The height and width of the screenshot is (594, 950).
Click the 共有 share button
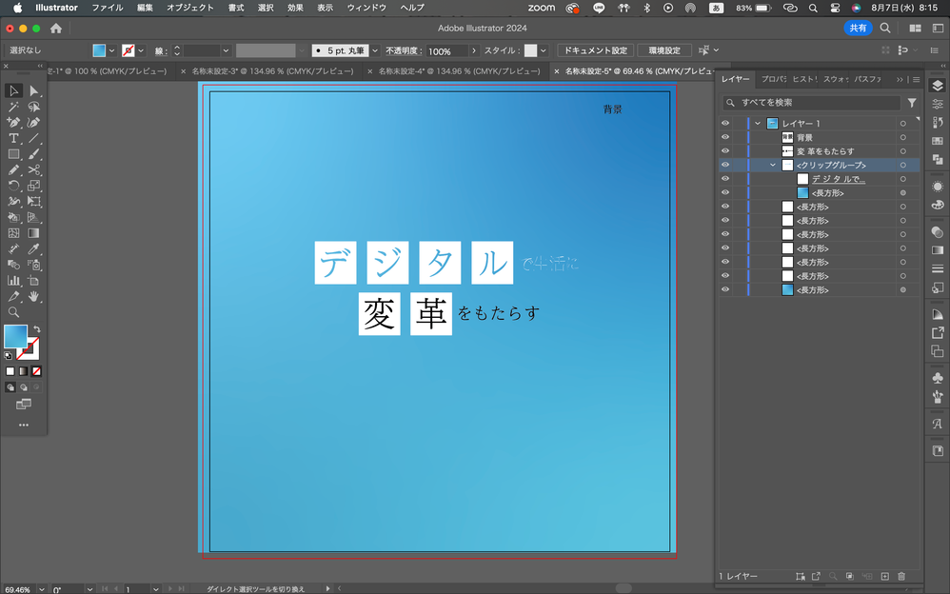858,28
